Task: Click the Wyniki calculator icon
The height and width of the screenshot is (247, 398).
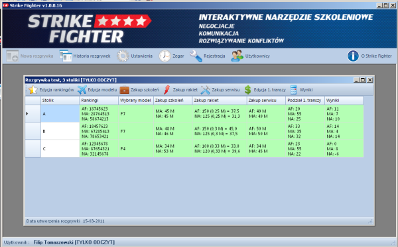Action: 293,89
